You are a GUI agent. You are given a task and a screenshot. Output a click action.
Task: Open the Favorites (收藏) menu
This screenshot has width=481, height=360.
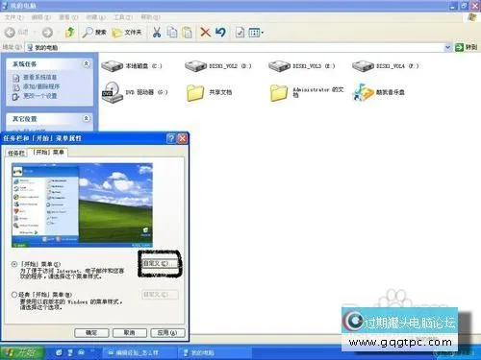coord(95,17)
